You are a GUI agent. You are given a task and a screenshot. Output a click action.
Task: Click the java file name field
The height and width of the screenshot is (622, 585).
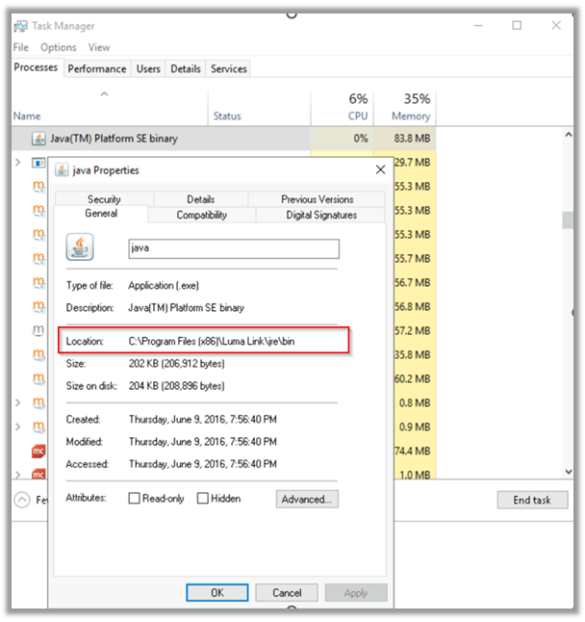click(234, 248)
